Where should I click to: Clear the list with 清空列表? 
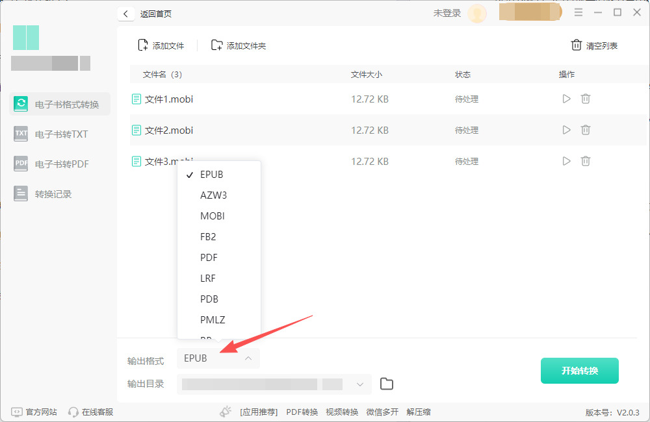click(595, 45)
